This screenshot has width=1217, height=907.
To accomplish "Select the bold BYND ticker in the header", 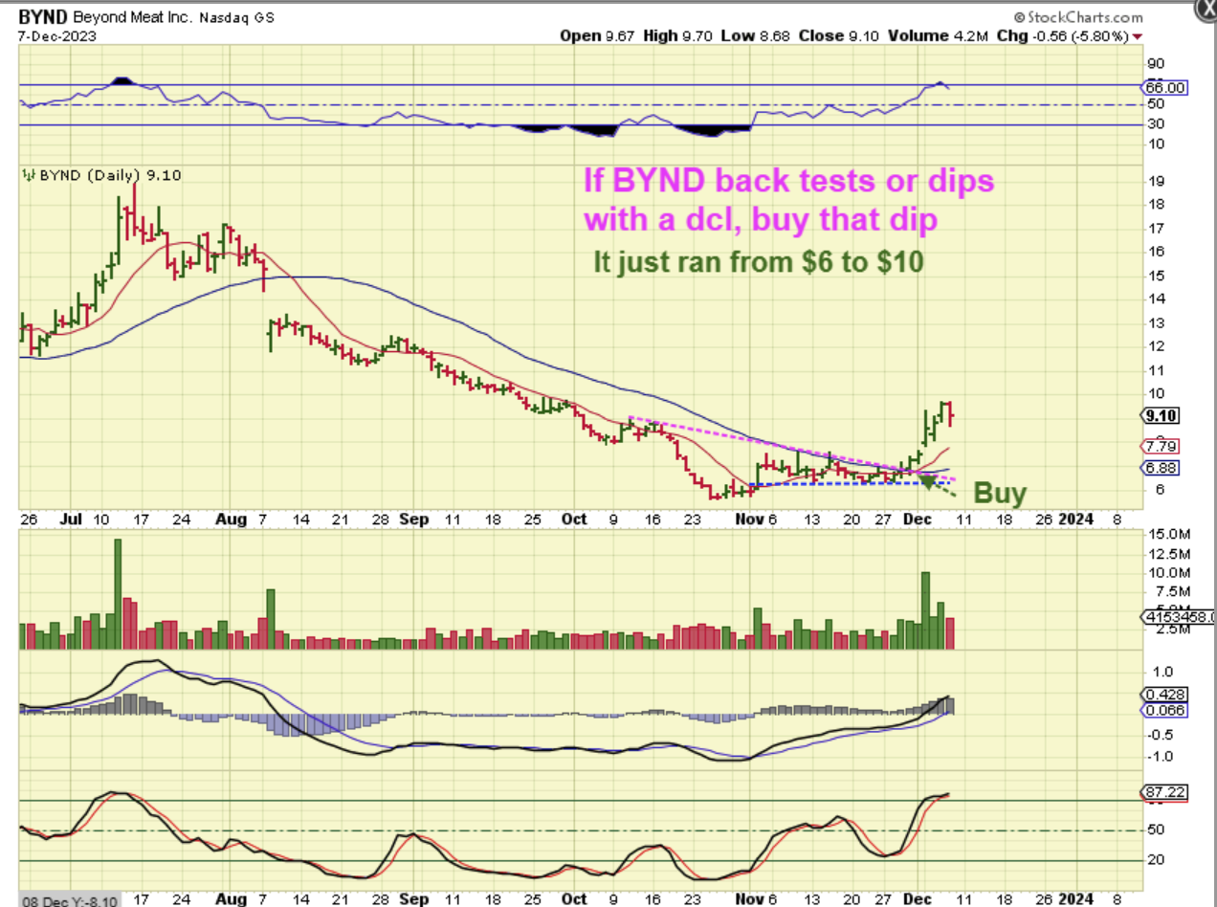I will point(40,17).
